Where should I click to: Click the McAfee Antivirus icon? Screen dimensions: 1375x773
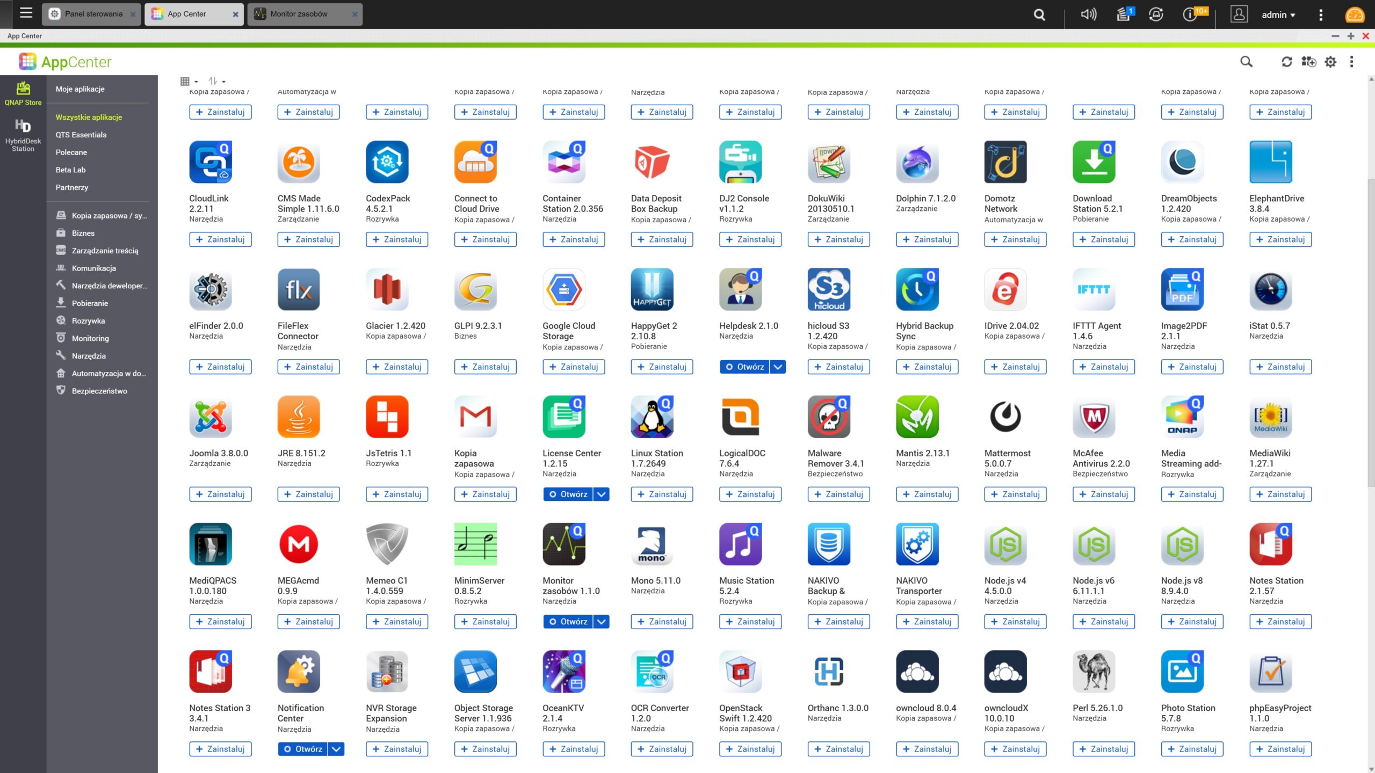[1094, 417]
